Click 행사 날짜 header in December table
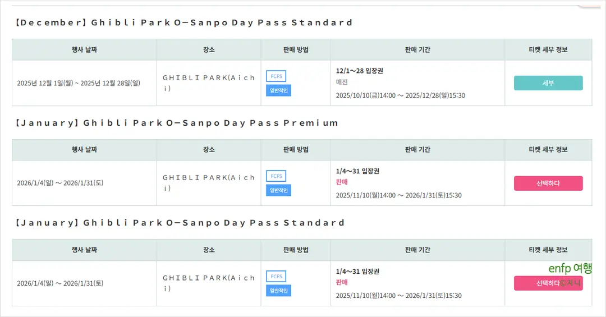606x317 pixels. click(x=84, y=49)
